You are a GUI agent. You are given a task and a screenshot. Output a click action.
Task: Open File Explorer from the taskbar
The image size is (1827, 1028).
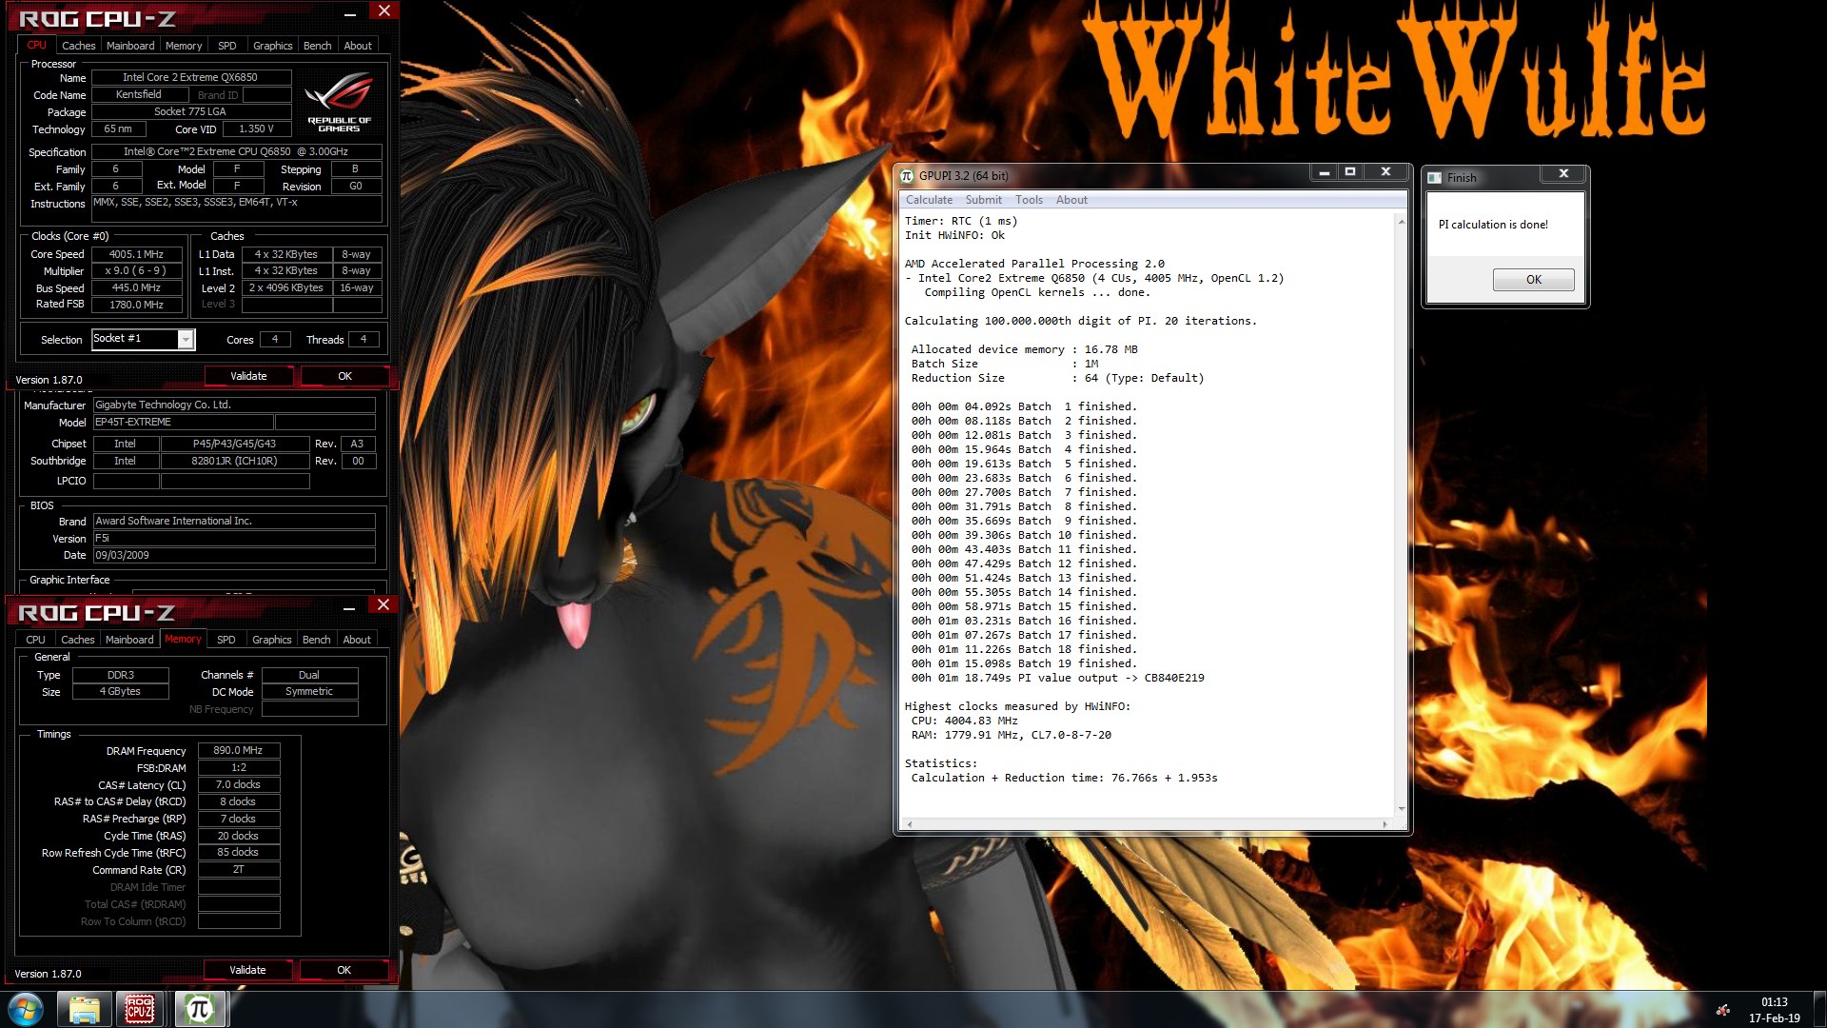pyautogui.click(x=84, y=1009)
